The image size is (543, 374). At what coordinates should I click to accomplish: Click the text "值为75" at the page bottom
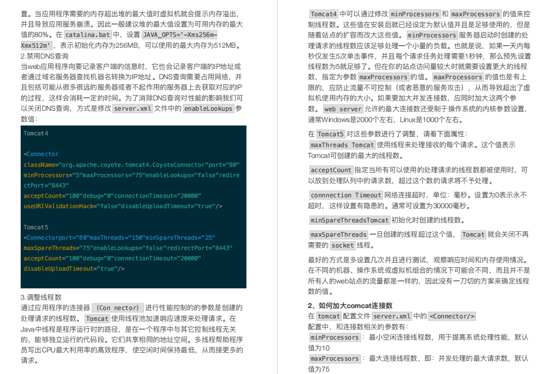click(x=319, y=369)
